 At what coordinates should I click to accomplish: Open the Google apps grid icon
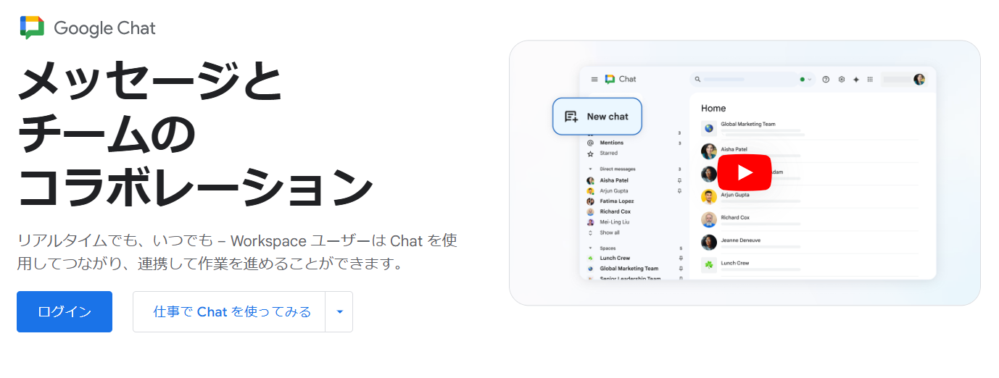[870, 80]
